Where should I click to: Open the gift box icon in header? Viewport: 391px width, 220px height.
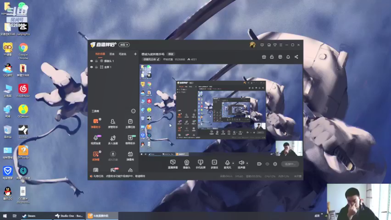[x=264, y=57]
